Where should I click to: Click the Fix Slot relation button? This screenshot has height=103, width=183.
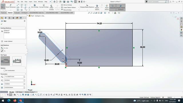(2, 48)
